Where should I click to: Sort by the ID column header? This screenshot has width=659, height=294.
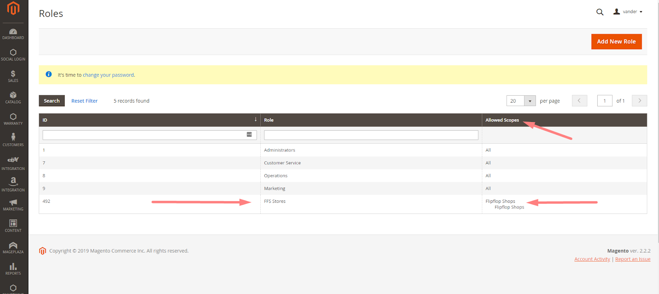(x=150, y=120)
